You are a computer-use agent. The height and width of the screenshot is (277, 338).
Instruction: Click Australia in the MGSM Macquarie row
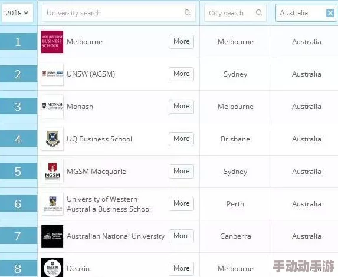[x=307, y=172]
